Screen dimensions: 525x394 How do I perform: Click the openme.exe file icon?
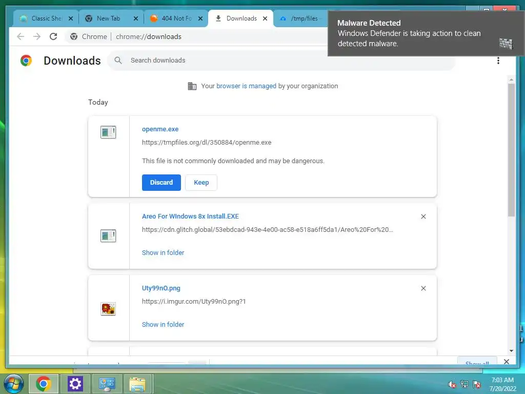(x=108, y=132)
